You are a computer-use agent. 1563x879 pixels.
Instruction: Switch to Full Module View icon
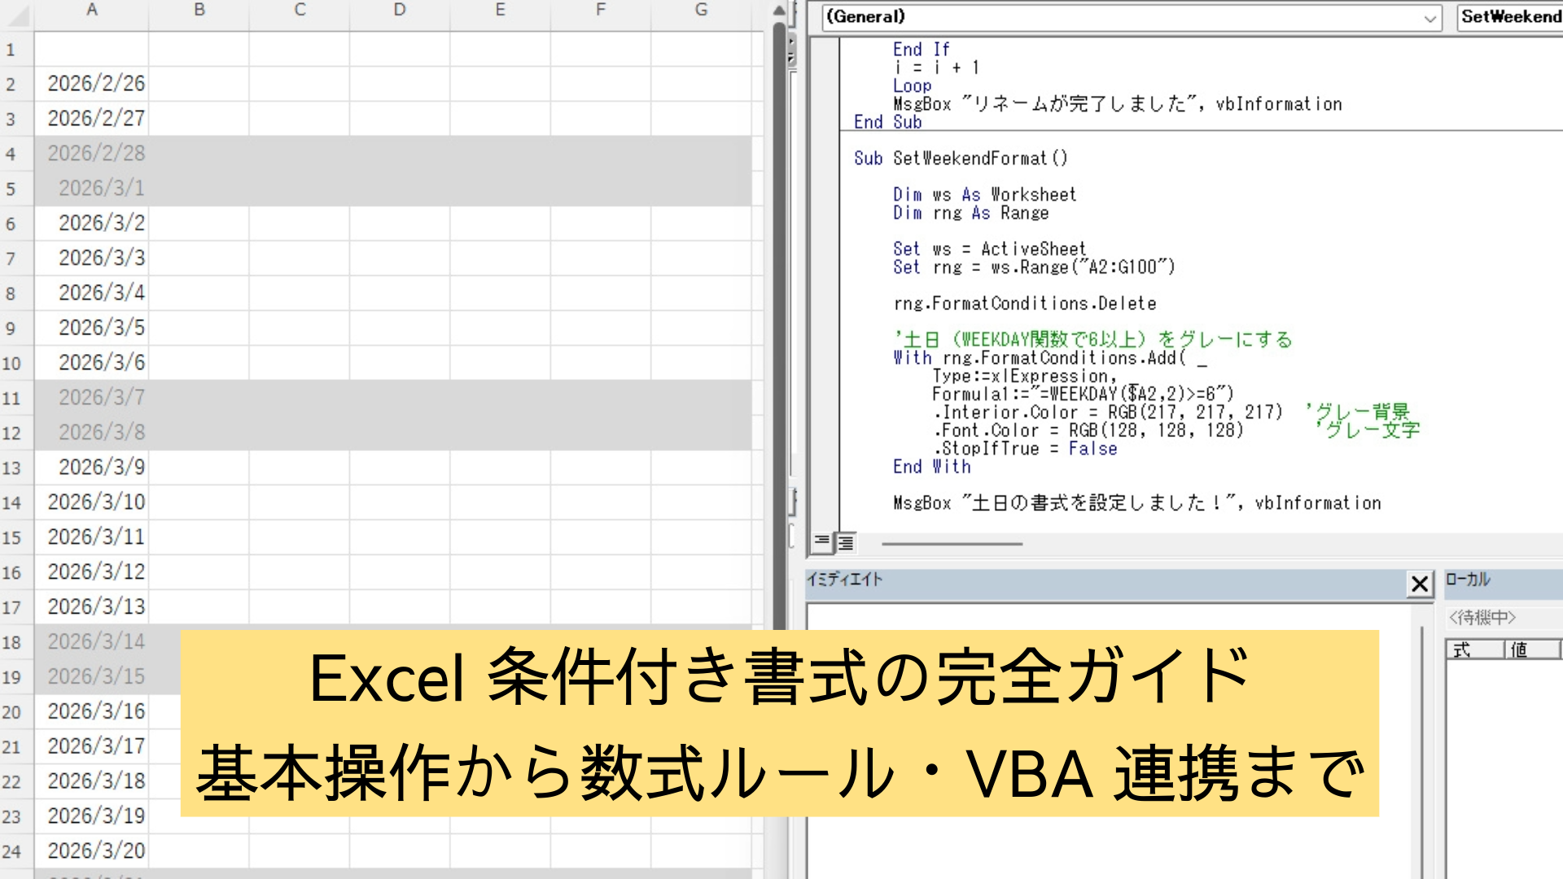point(846,541)
